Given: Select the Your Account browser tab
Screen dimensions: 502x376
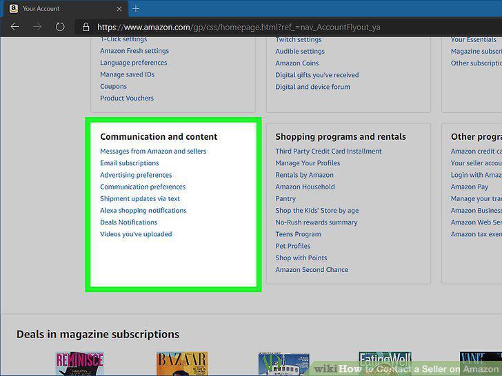Looking at the screenshot, I should [x=66, y=9].
